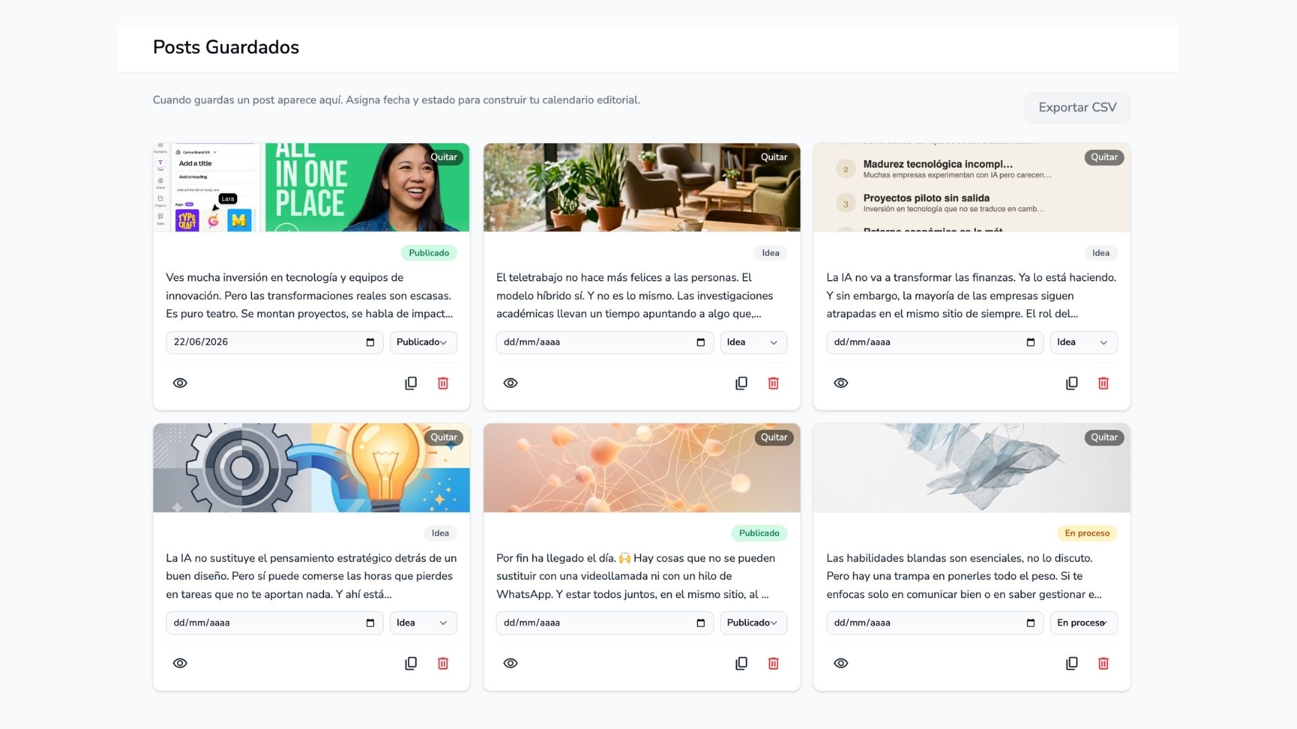1297x729 pixels.
Task: Click text 'Ves mucha inversión en tecnología'
Action: pyautogui.click(x=251, y=277)
